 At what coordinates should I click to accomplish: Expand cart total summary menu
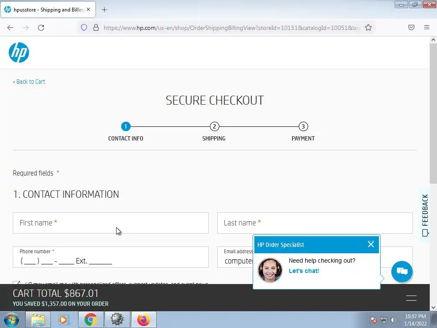tap(411, 298)
